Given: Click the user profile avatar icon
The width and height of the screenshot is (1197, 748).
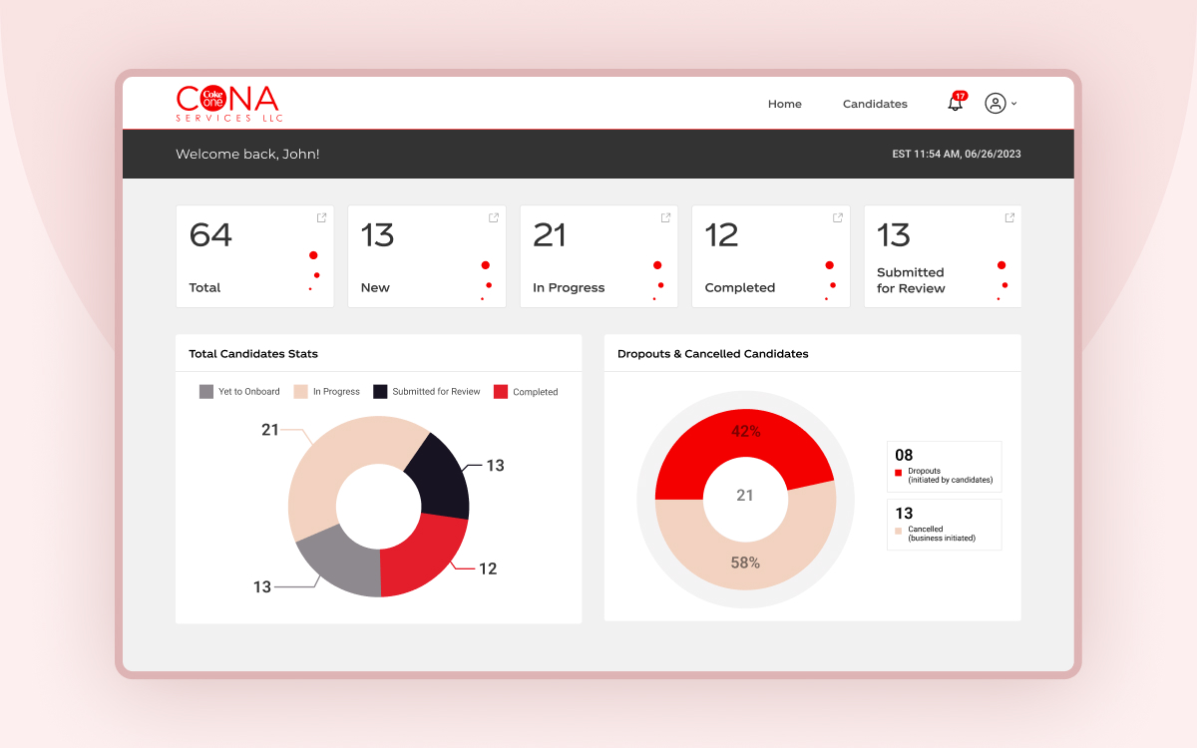Looking at the screenshot, I should tap(995, 104).
